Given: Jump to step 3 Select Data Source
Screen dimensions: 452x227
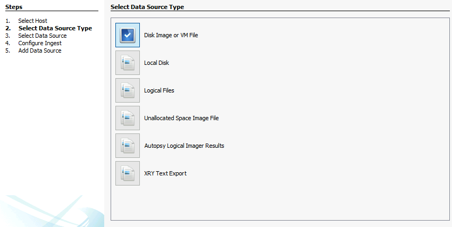Looking at the screenshot, I should click(43, 36).
